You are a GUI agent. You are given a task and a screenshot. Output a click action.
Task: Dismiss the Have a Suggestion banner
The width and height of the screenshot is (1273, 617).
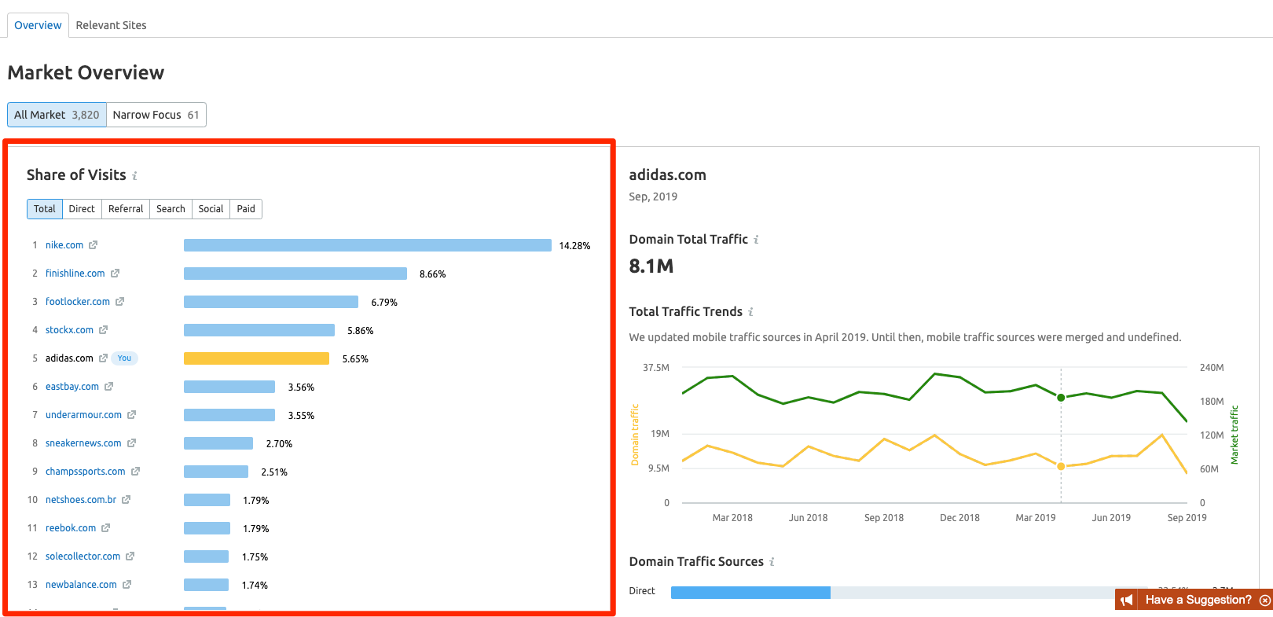pos(1265,600)
